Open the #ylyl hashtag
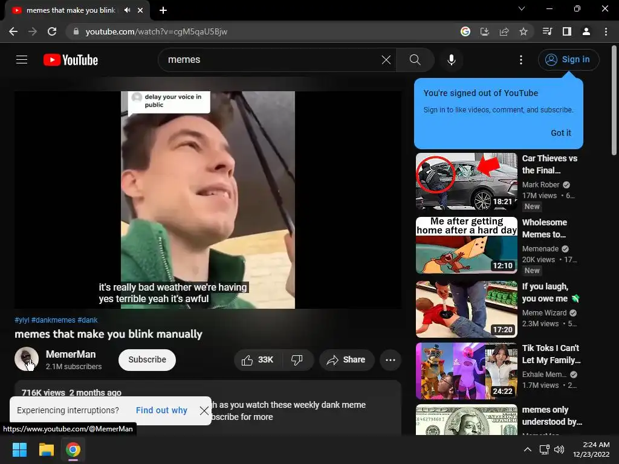Viewport: 619px width, 464px height. [x=22, y=320]
